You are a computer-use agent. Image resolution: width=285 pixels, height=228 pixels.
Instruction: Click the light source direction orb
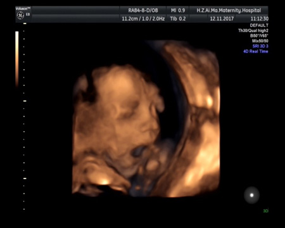pyautogui.click(x=251, y=195)
